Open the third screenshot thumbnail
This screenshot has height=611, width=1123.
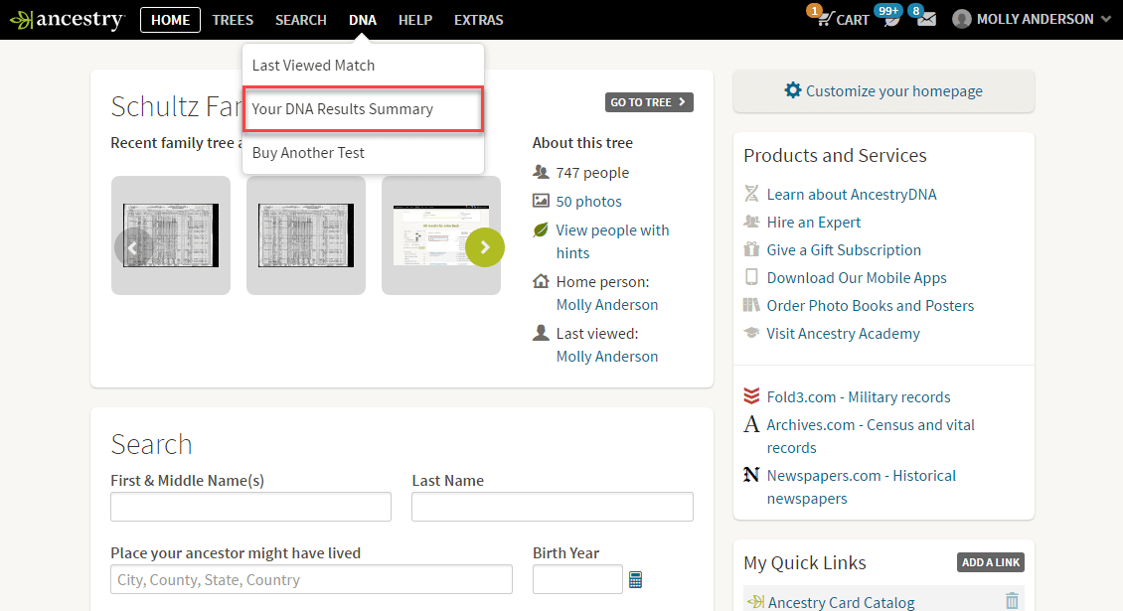point(441,235)
